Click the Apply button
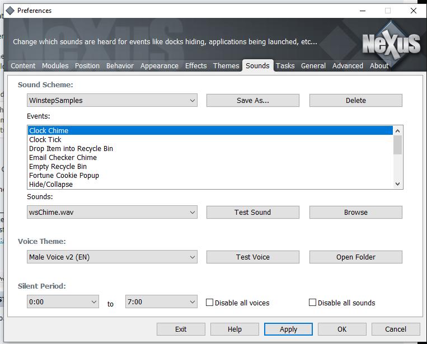Screen dimensions: 427x344 [x=288, y=329]
